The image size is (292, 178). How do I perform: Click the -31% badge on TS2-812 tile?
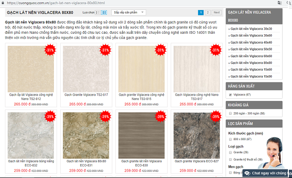[50, 50]
